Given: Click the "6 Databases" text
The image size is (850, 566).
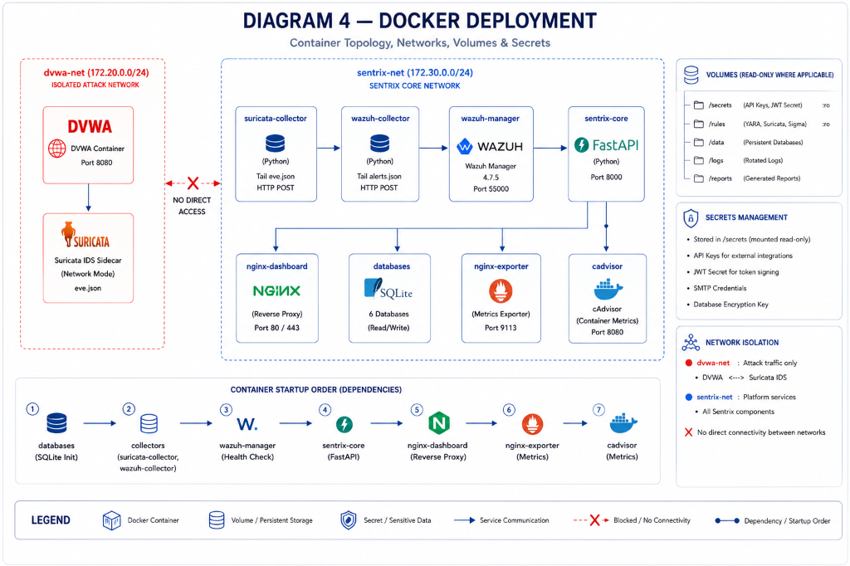Looking at the screenshot, I should [388, 314].
